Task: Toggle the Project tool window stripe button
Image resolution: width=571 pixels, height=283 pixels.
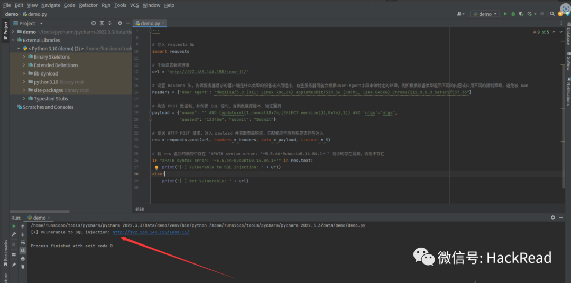Action: [5, 31]
